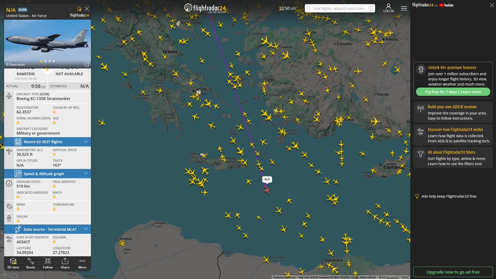Open Unlock 60+ premium features heading
This screenshot has height=279, width=496.
pyautogui.click(x=452, y=67)
